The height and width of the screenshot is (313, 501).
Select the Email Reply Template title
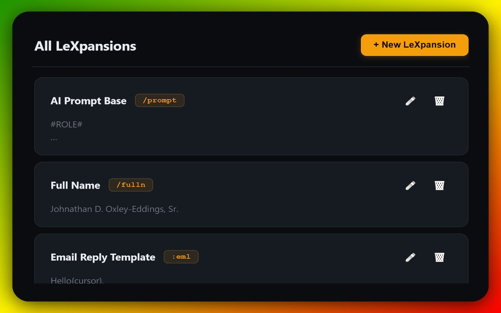(x=103, y=257)
